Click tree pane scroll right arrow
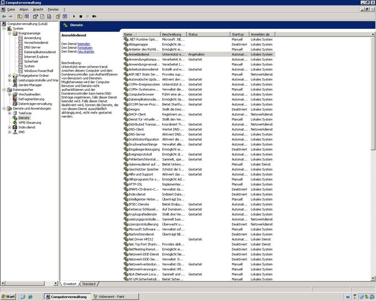Screen dimensions: 376x301 [x=55, y=283]
